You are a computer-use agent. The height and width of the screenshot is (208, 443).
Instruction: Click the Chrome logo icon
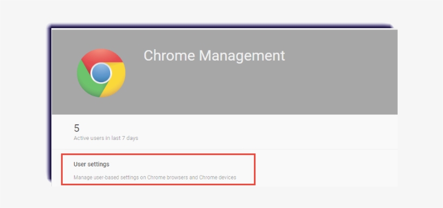101,73
